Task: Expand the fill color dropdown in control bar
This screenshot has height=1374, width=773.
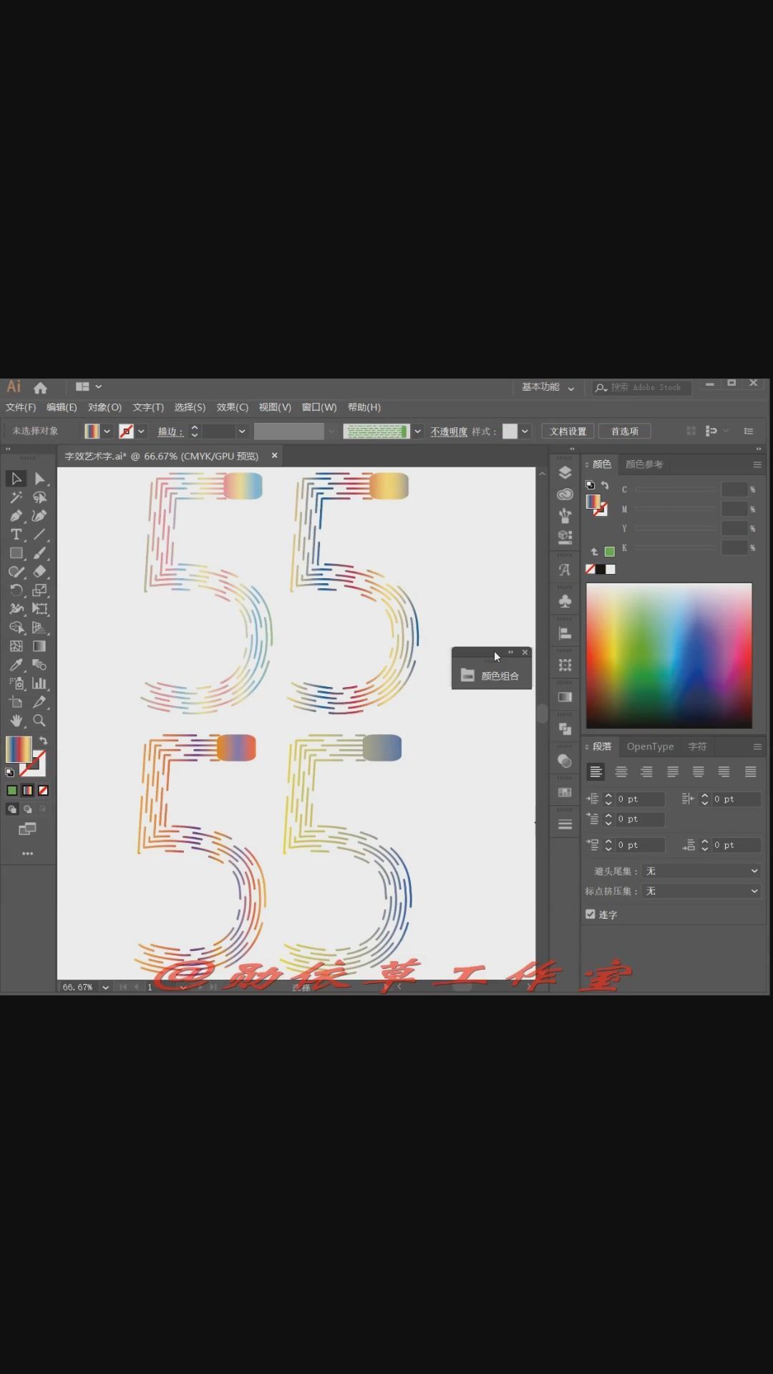Action: (107, 431)
